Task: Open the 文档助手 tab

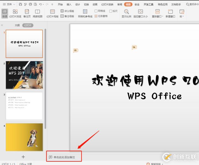Action: [176, 4]
